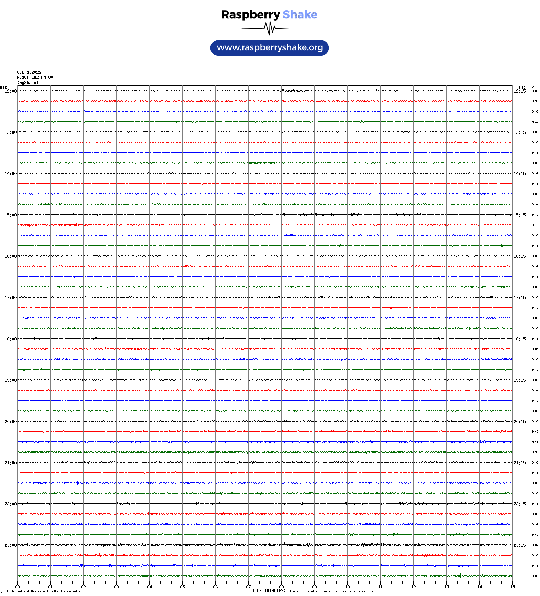The width and height of the screenshot is (540, 596).
Task: Click the 18:00 hour label on left
Action: 10,339
